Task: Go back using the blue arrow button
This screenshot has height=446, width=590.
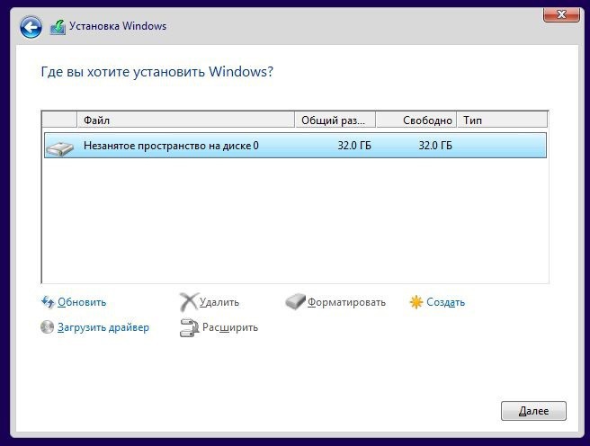Action: tap(31, 27)
